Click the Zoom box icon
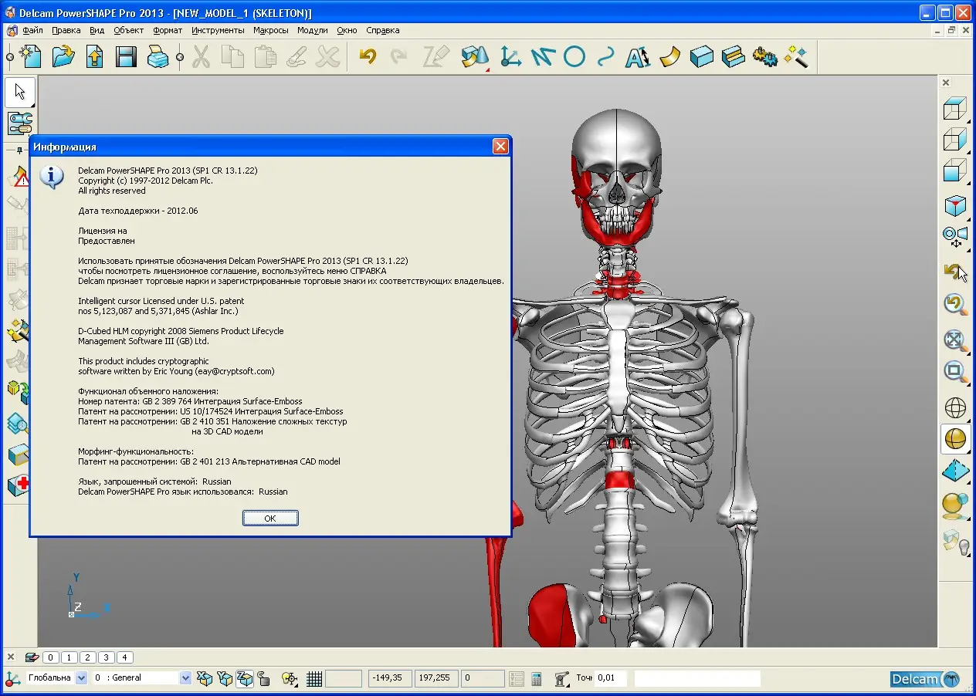 (x=956, y=372)
